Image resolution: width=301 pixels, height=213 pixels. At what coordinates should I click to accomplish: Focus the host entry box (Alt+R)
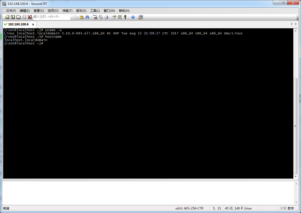pyautogui.click(x=52, y=17)
